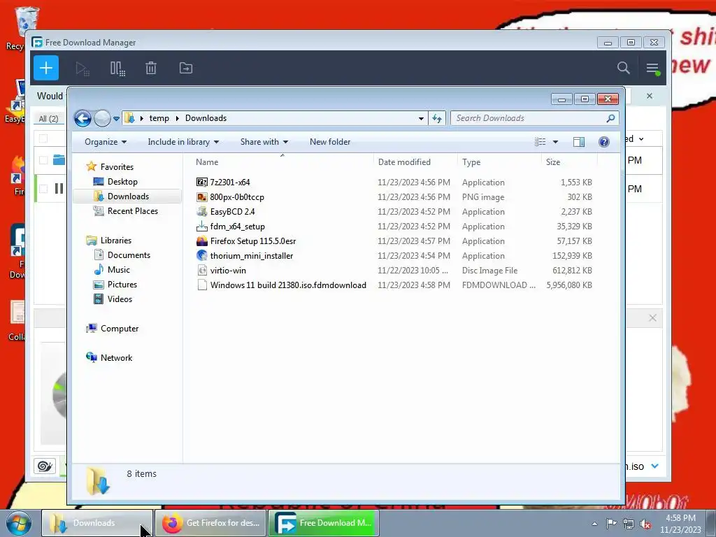
Task: Select Computer in navigation pane
Action: click(119, 329)
